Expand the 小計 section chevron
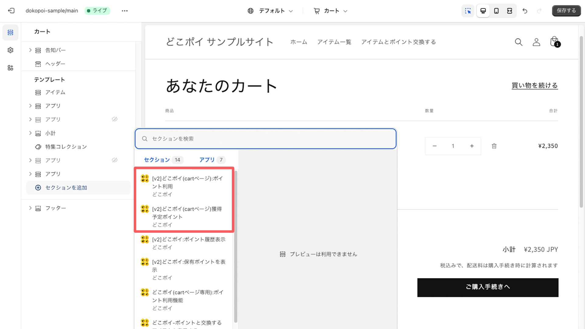The height and width of the screenshot is (329, 585). coord(30,133)
